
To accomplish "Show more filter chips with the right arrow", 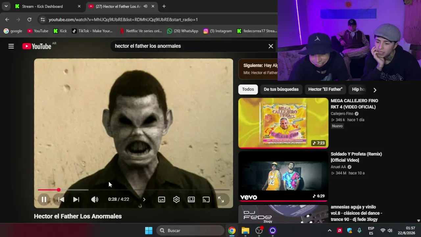I will [x=375, y=90].
